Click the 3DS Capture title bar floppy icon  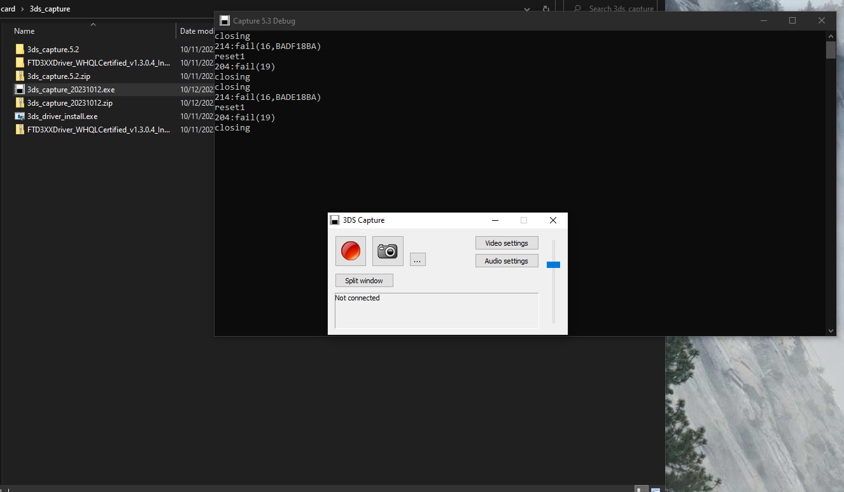(335, 220)
